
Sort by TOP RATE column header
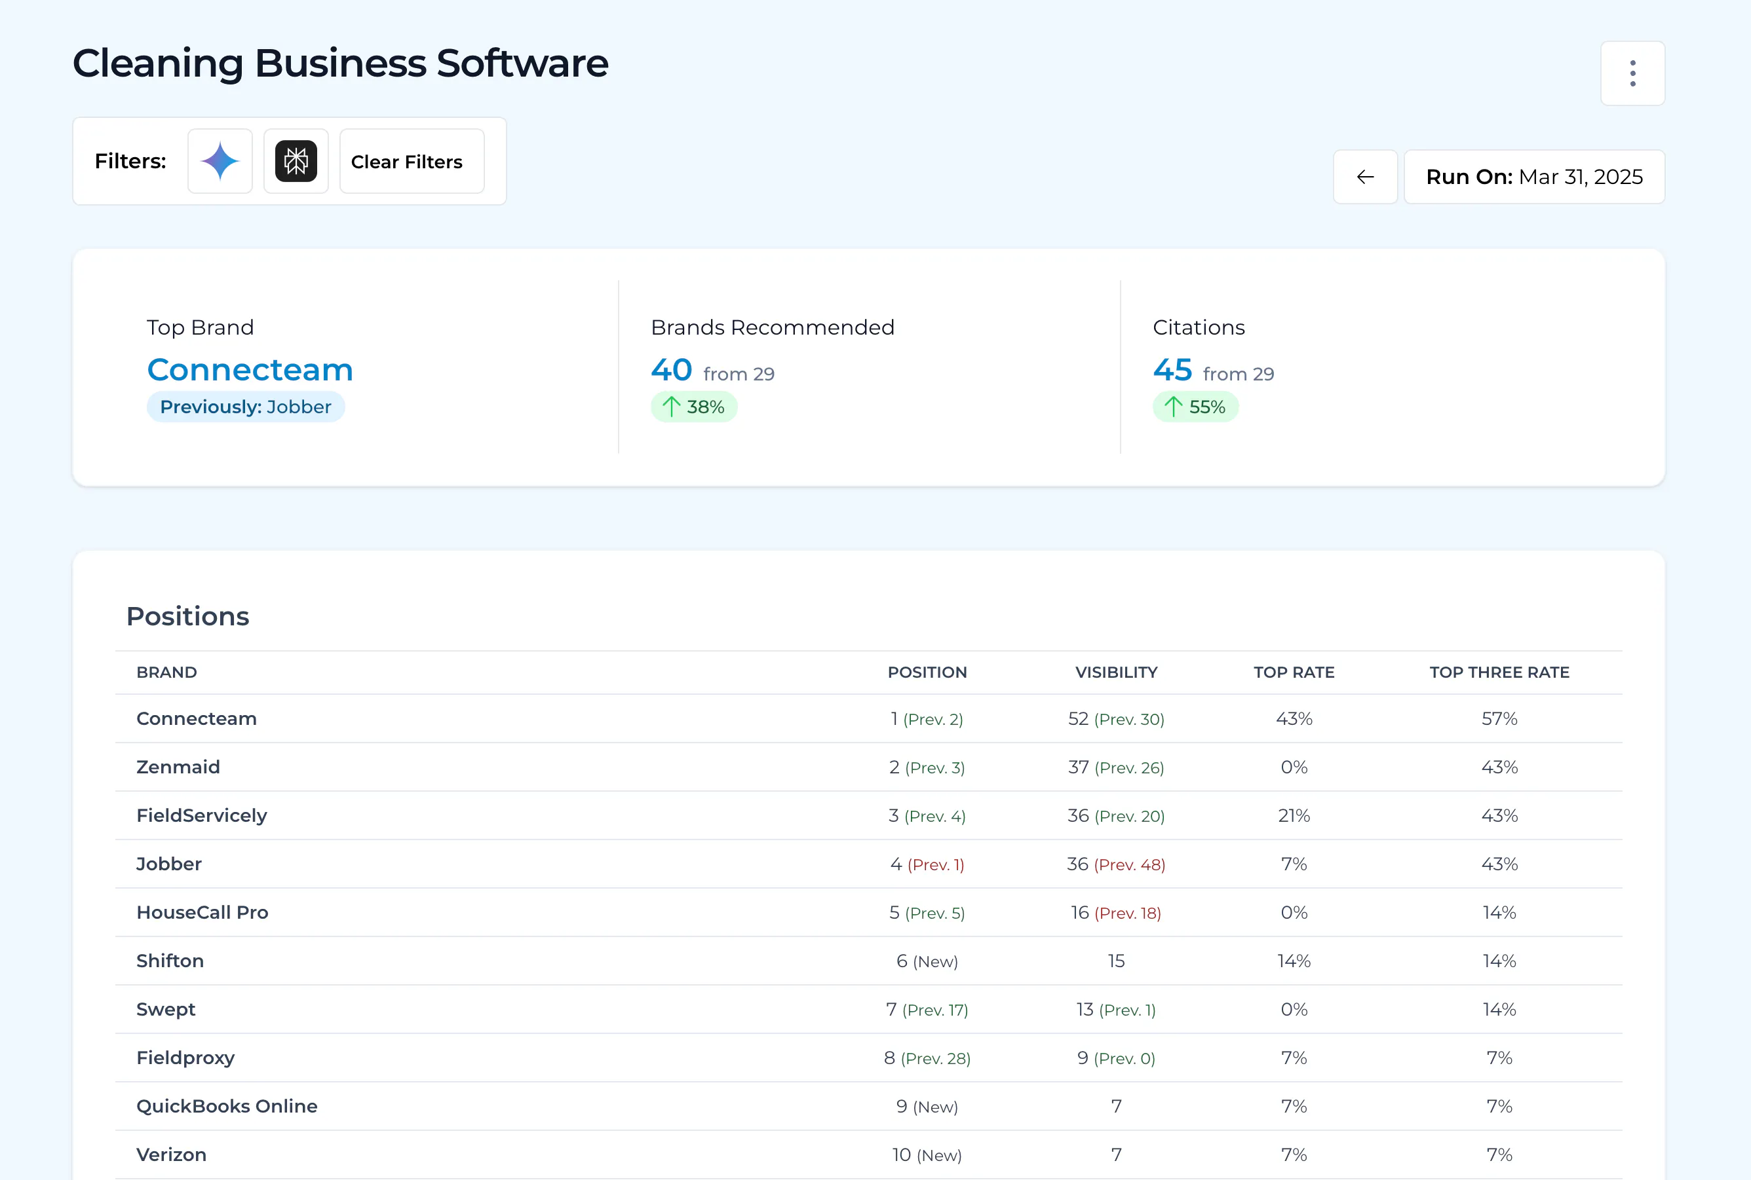point(1294,672)
